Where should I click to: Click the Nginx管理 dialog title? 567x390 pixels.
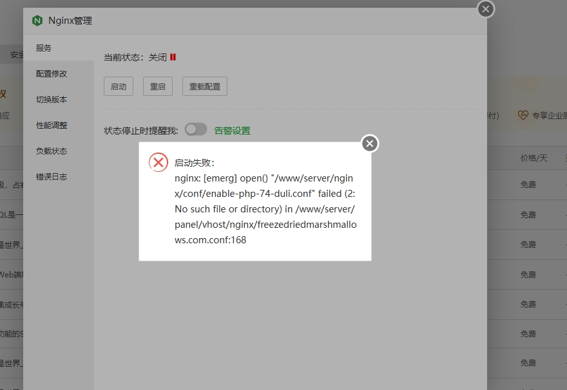(x=70, y=21)
